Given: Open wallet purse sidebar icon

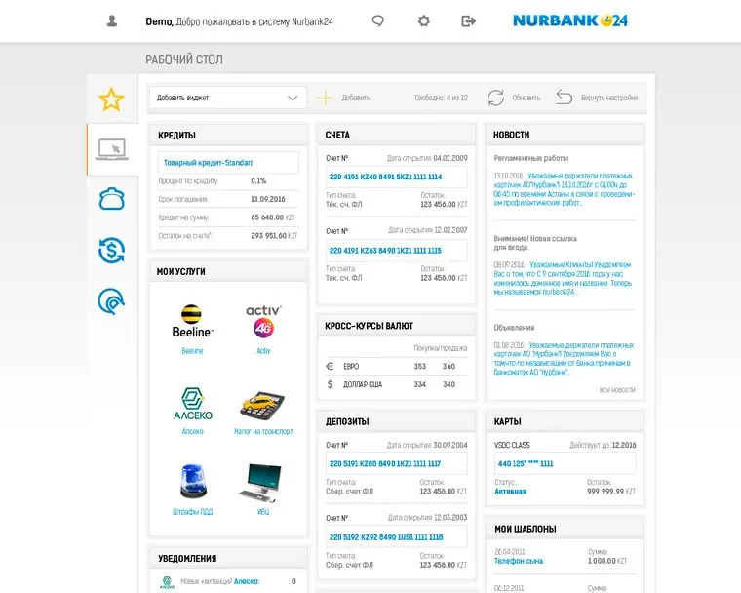Looking at the screenshot, I should tap(111, 199).
